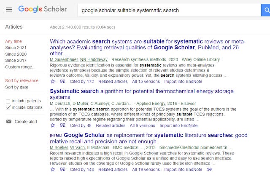Click the blue search magnifier button
Viewport: 270px width, 176px height.
pos(266,10)
